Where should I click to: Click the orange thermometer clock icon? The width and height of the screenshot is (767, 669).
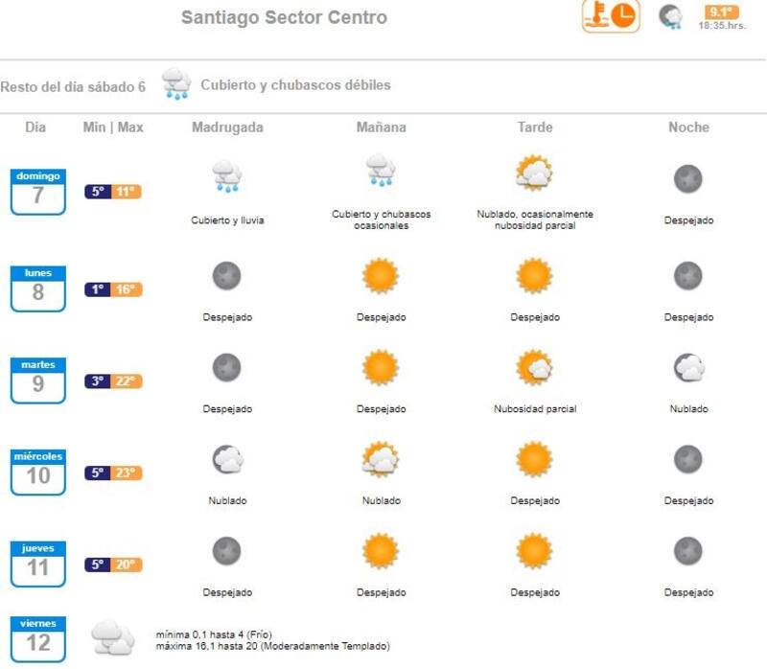pos(611,16)
